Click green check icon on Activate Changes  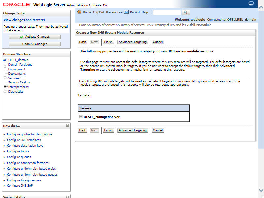(21, 37)
